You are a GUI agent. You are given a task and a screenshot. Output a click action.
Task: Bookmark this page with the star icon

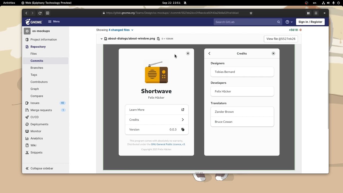pyautogui.click(x=251, y=13)
